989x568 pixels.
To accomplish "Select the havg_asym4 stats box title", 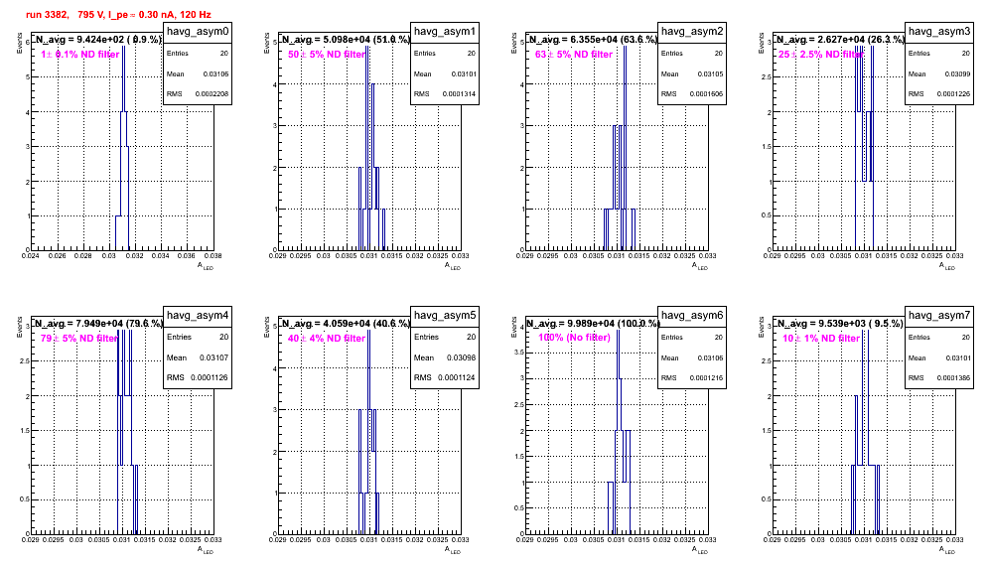I will [x=198, y=316].
